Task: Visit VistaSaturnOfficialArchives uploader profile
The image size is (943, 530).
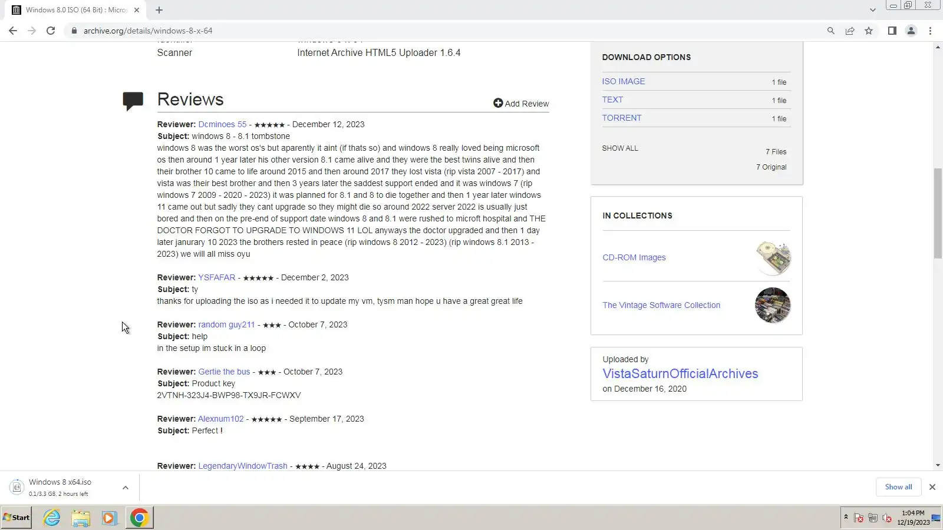Action: (x=680, y=373)
